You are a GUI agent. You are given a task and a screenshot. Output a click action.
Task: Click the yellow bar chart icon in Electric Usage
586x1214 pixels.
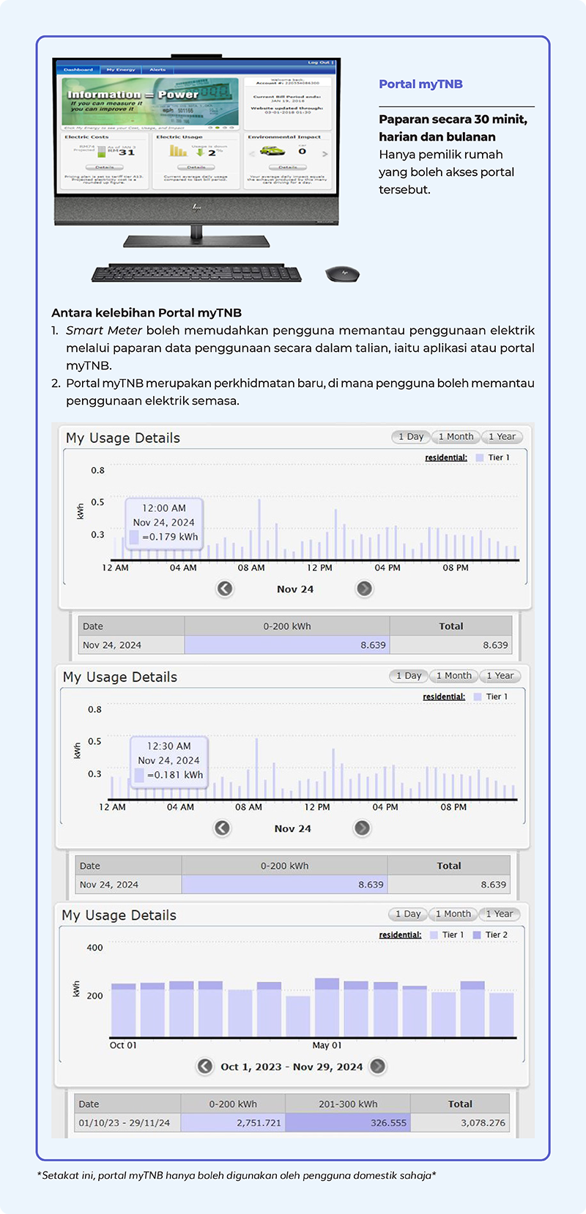177,150
